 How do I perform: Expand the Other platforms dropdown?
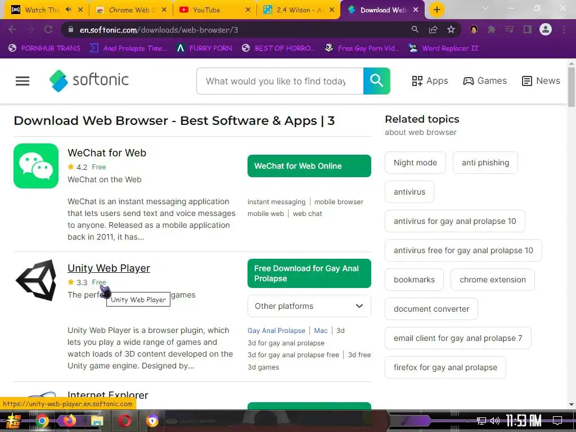(309, 306)
